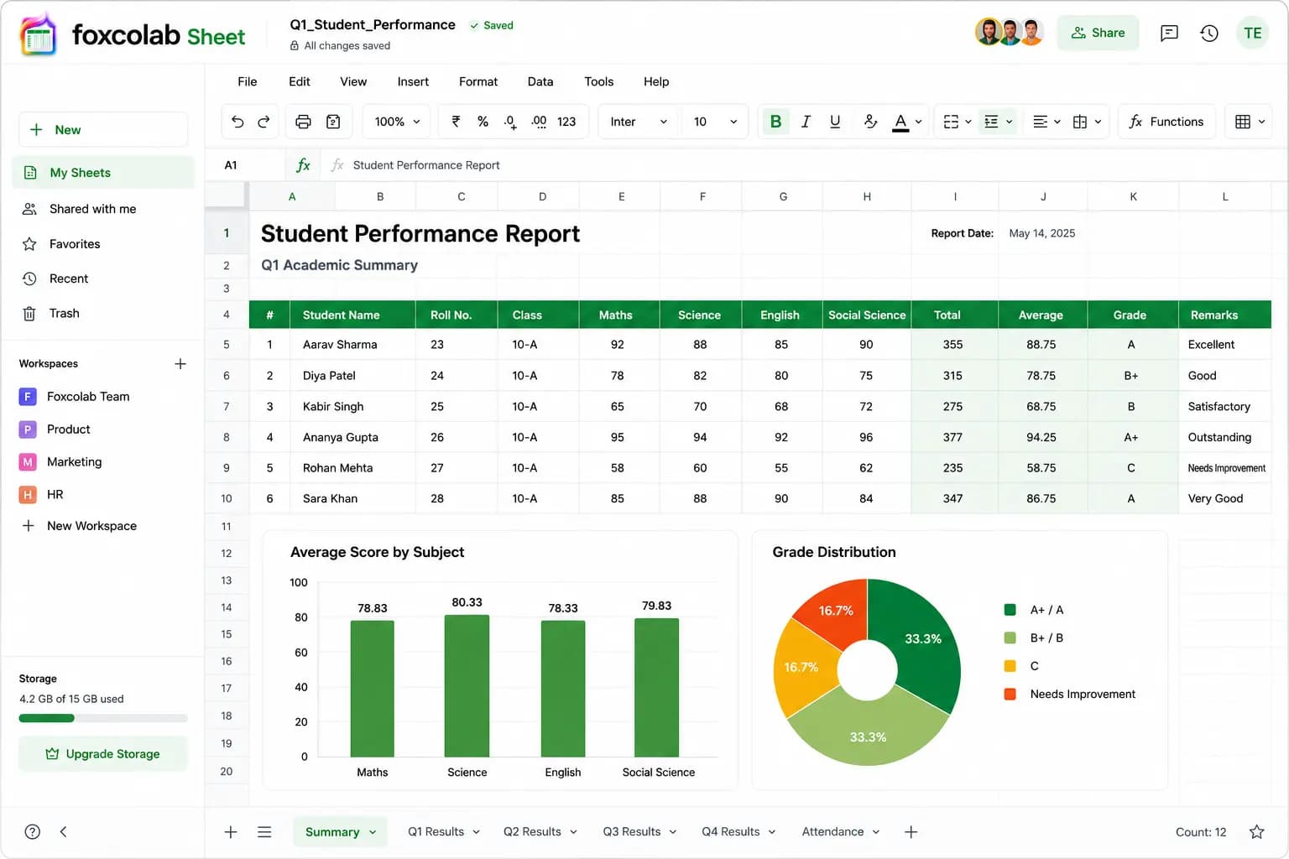Click the storage usage progress bar
Screen dimensions: 1289x859
tap(103, 718)
